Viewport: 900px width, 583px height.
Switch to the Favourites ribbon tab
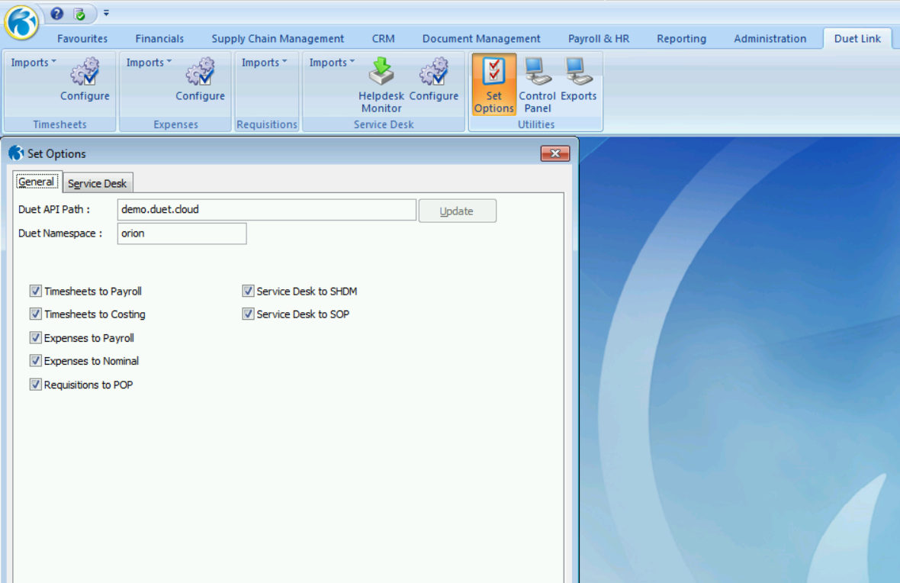(82, 38)
